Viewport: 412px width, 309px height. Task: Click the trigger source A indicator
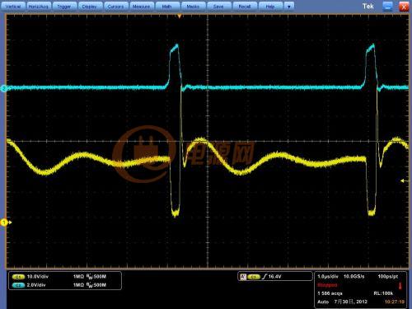(243, 277)
